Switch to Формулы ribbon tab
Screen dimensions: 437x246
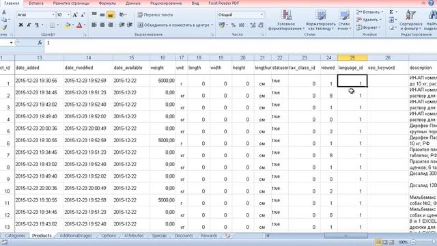107,3
